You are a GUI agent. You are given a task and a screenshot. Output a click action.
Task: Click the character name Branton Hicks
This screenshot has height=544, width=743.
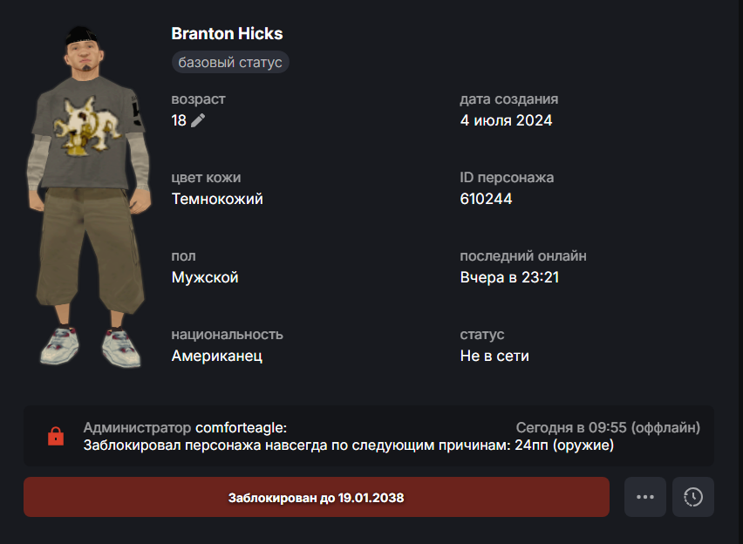click(x=227, y=34)
